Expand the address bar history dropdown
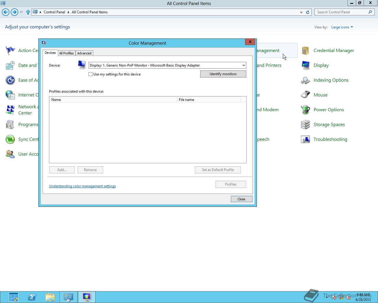Viewport: 378px width, 303px height. 301,12
